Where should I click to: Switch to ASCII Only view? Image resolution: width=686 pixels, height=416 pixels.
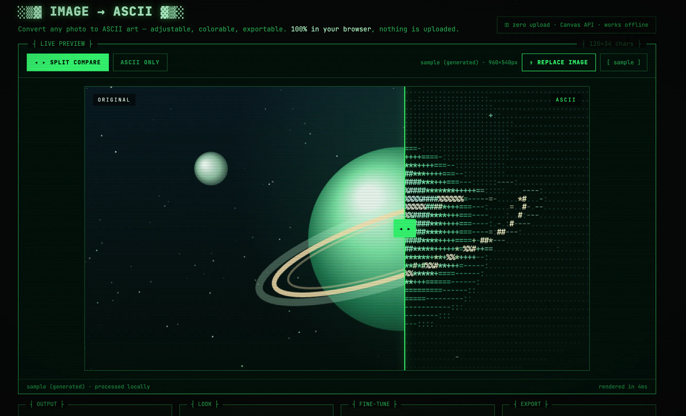tap(140, 62)
